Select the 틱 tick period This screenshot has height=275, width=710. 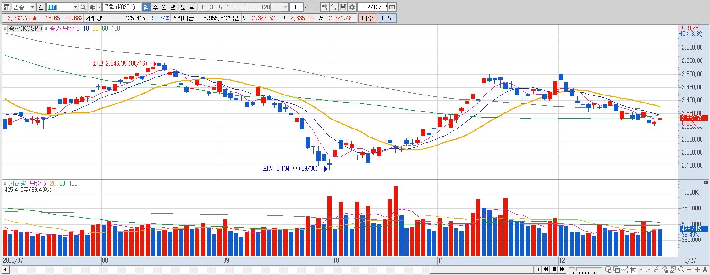192,7
